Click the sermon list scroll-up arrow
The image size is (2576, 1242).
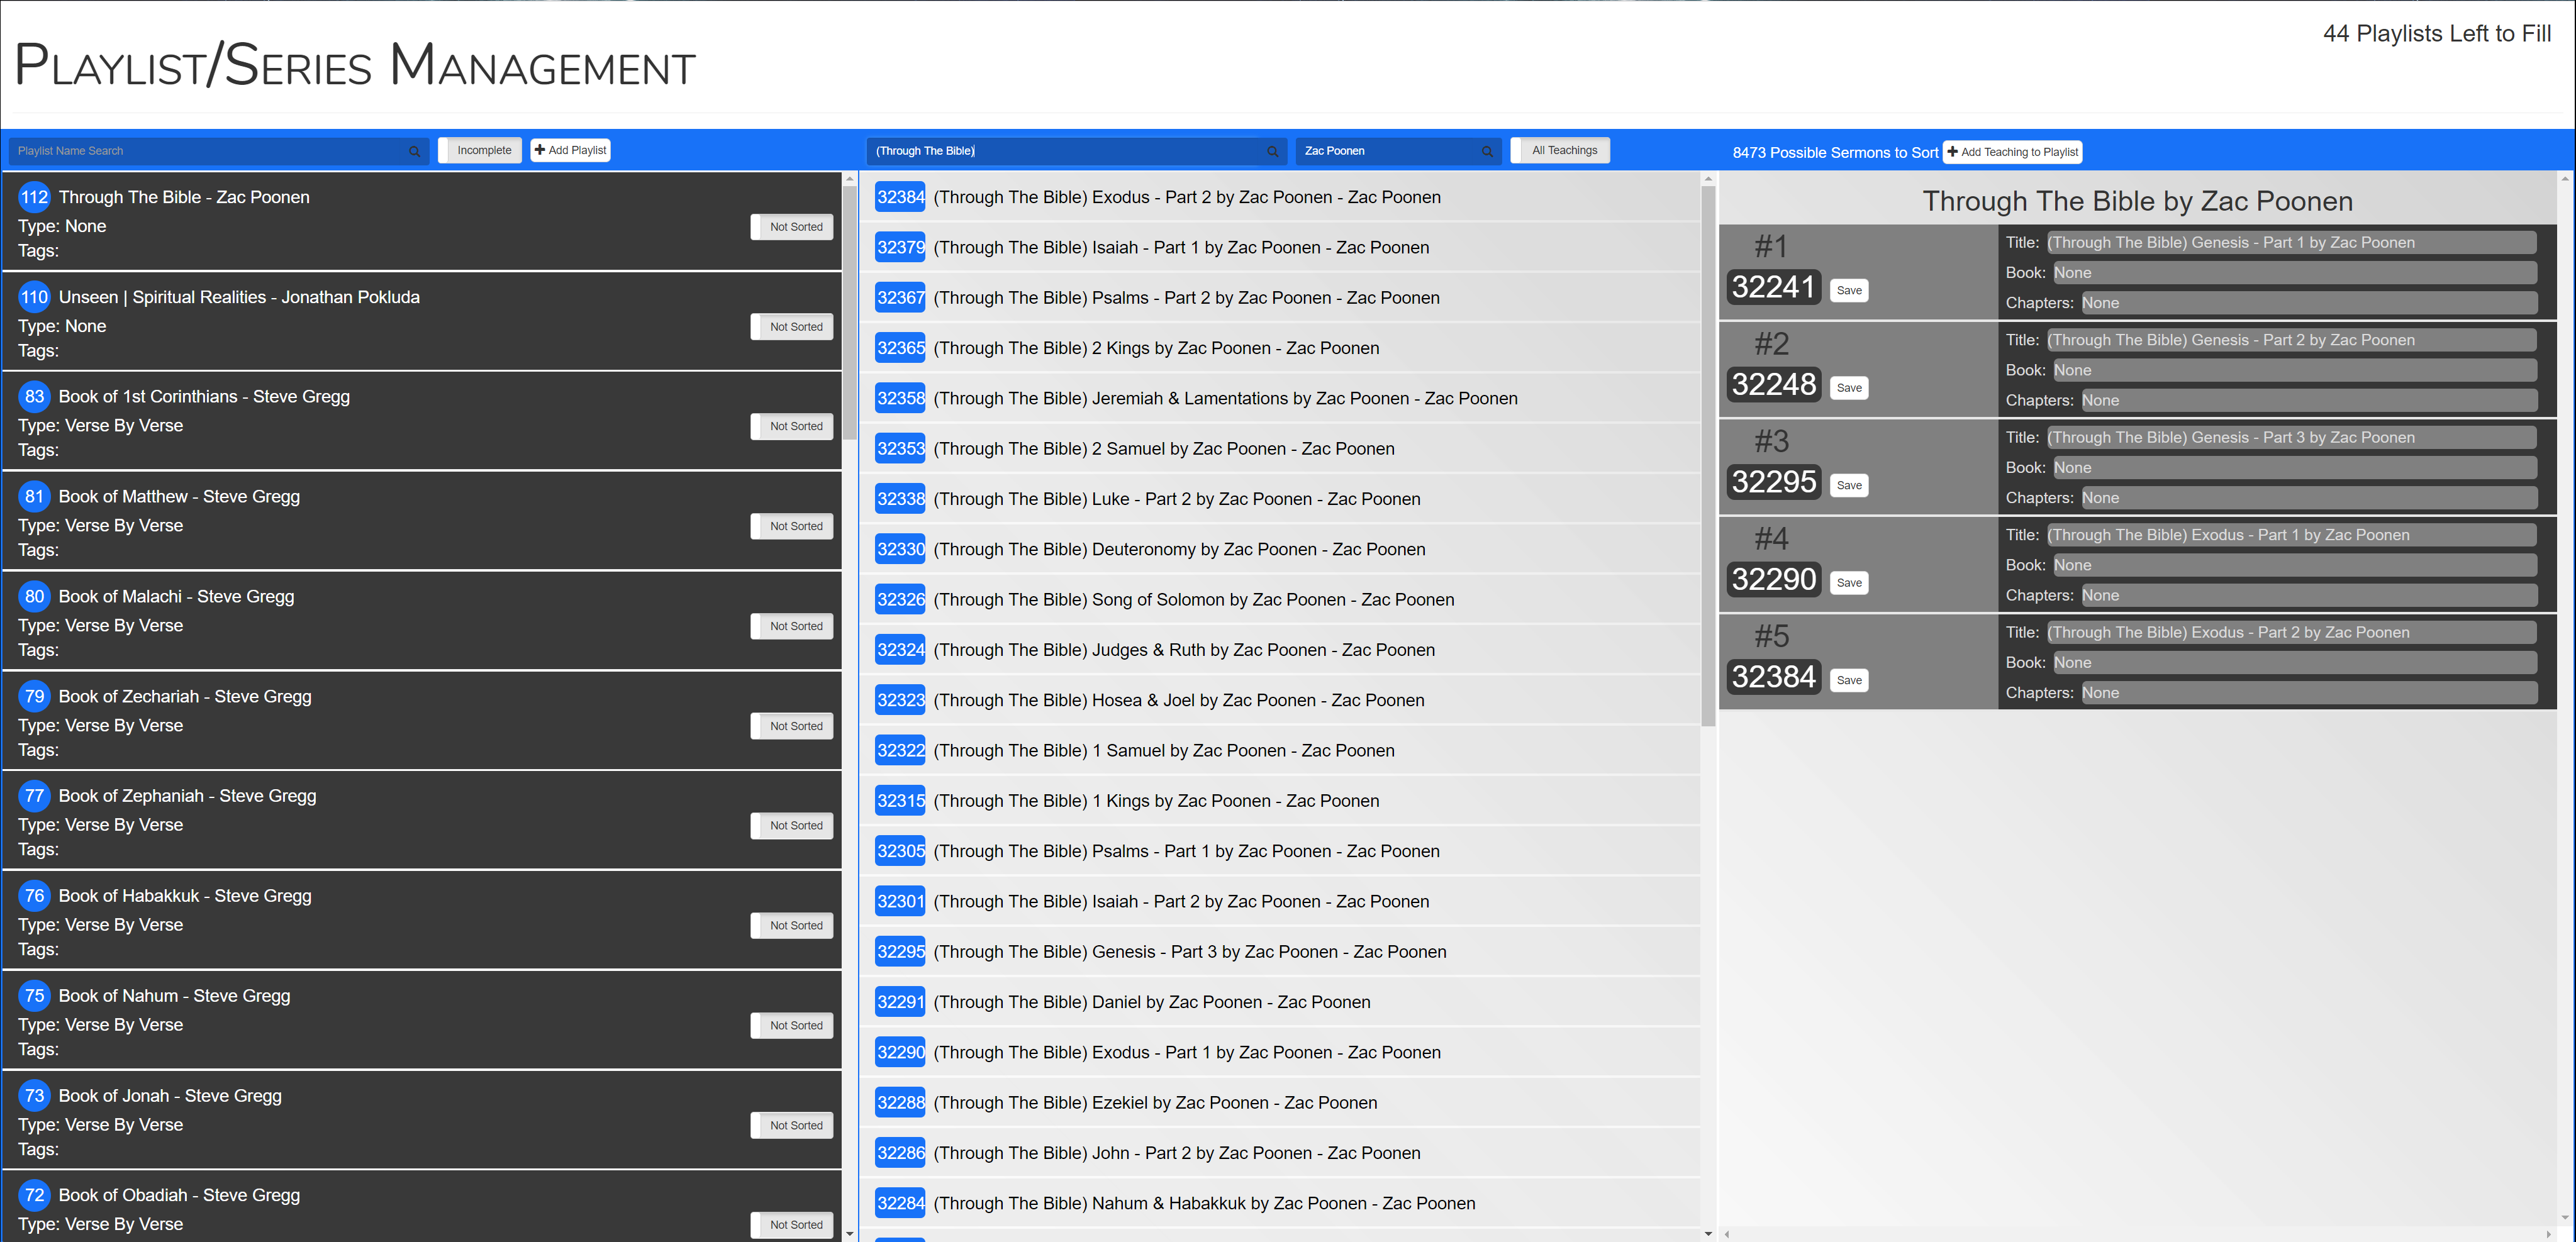tap(1708, 179)
